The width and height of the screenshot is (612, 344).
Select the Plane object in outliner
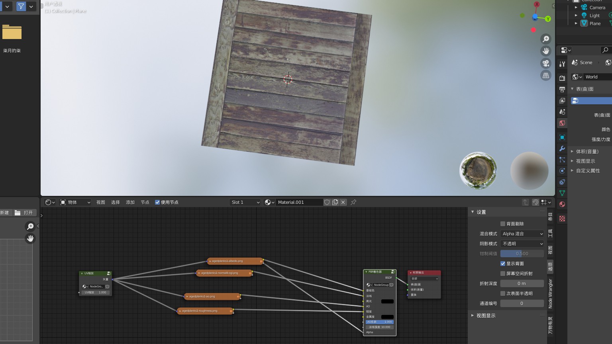pyautogui.click(x=595, y=23)
